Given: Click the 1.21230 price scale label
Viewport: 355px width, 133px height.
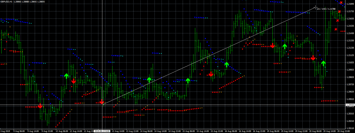Looking at the screenshot, I should (350, 48).
